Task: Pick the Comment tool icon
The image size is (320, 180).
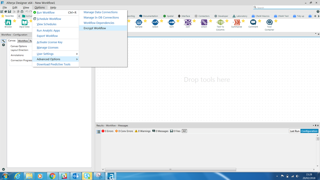Action: pyautogui.click(x=253, y=22)
